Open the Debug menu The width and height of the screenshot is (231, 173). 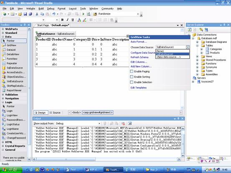pyautogui.click(x=51, y=9)
